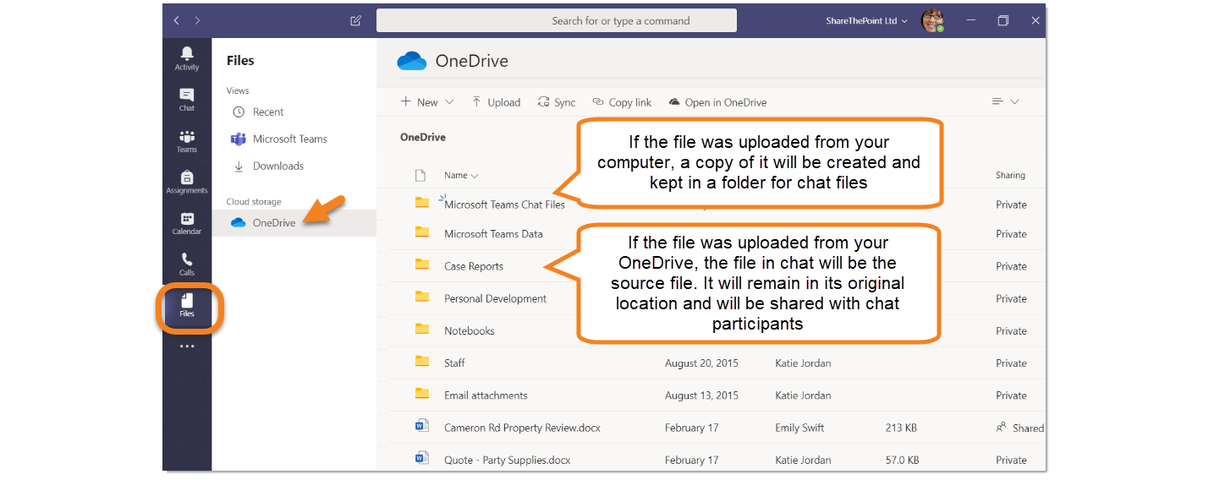Open the Email attachments folder
The height and width of the screenshot is (480, 1214).
(486, 395)
